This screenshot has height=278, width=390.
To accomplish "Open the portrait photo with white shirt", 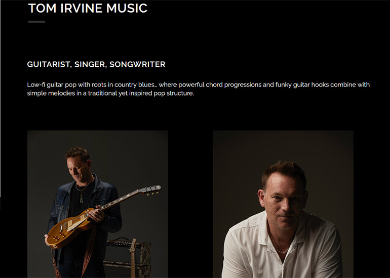I will [283, 204].
